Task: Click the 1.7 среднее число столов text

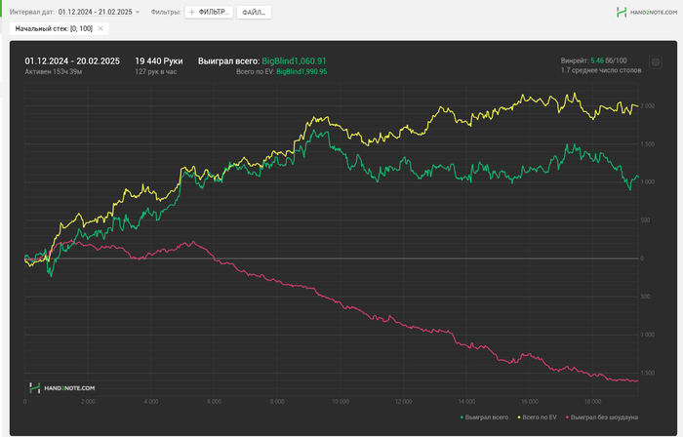Action: click(x=601, y=70)
